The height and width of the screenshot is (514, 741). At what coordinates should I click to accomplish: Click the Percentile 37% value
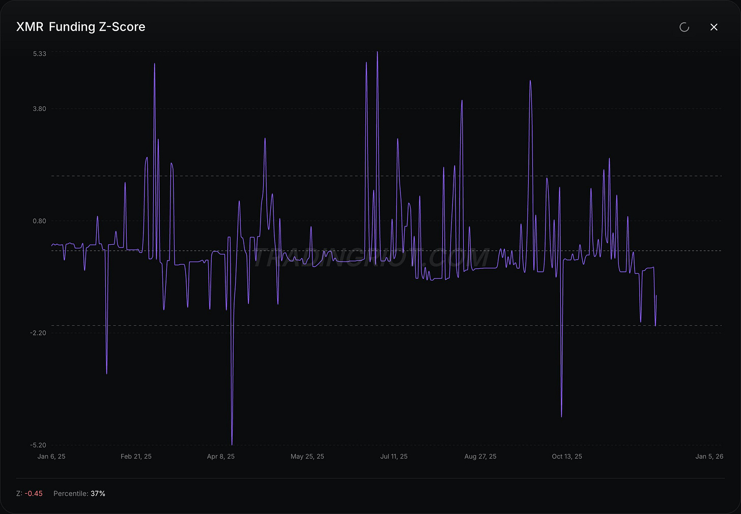point(98,494)
